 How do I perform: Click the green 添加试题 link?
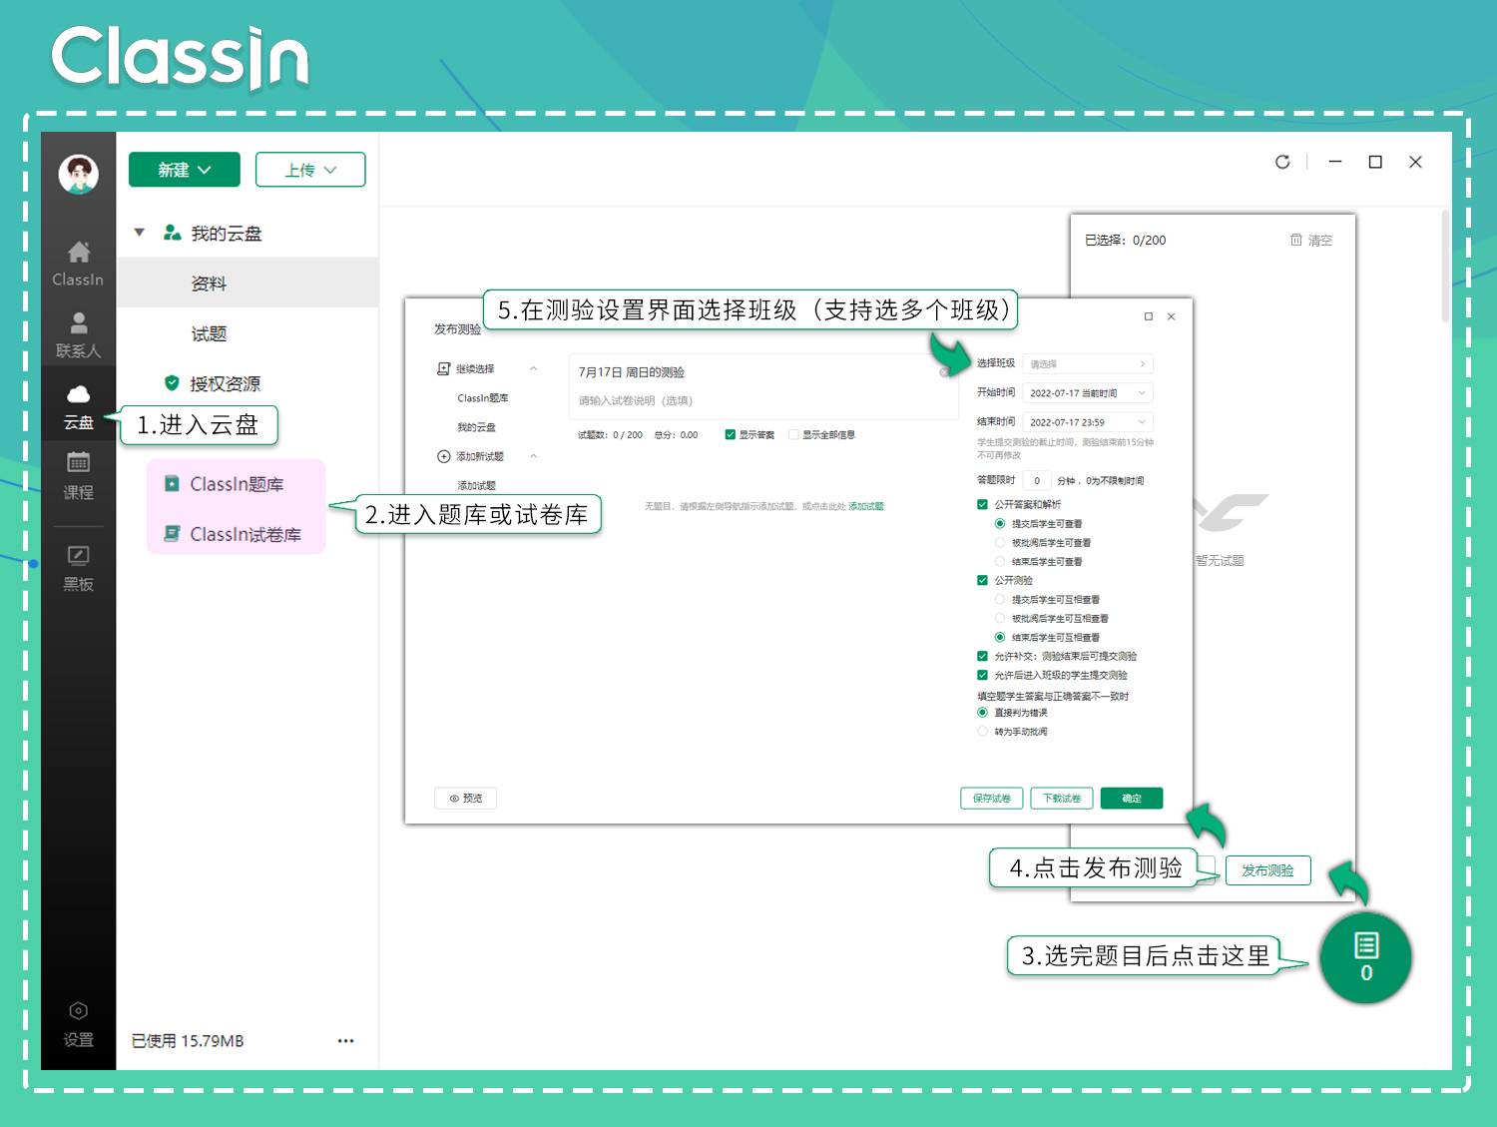coord(866,506)
